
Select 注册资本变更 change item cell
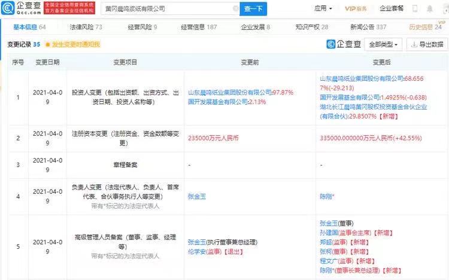coord(125,138)
